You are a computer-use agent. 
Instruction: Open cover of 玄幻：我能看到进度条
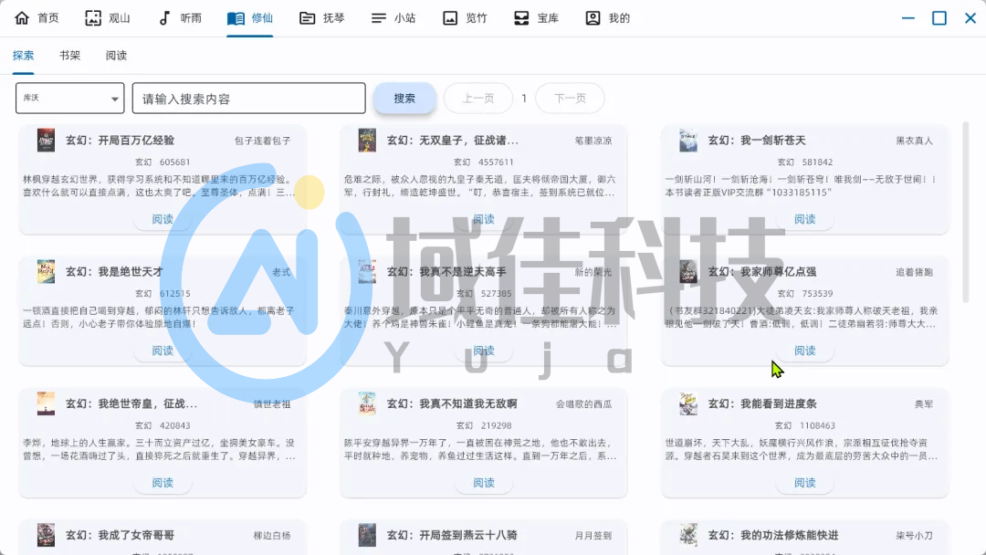[688, 403]
